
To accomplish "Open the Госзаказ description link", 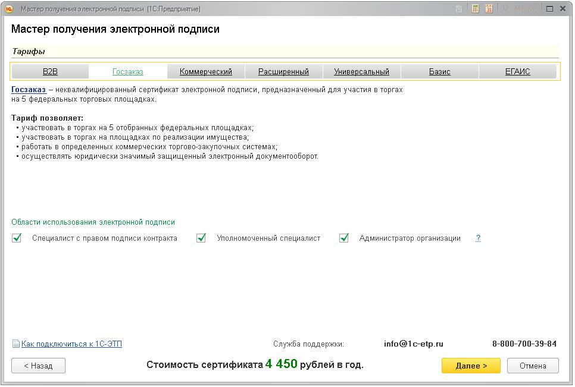I will [x=29, y=89].
